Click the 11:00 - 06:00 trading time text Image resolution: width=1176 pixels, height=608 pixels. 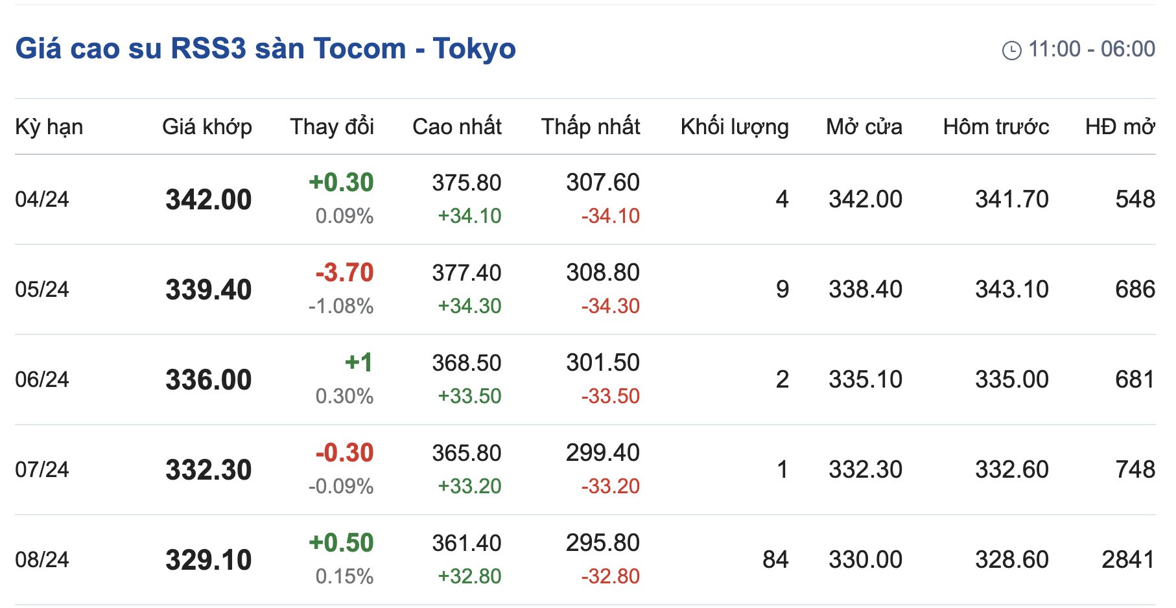click(x=1092, y=49)
